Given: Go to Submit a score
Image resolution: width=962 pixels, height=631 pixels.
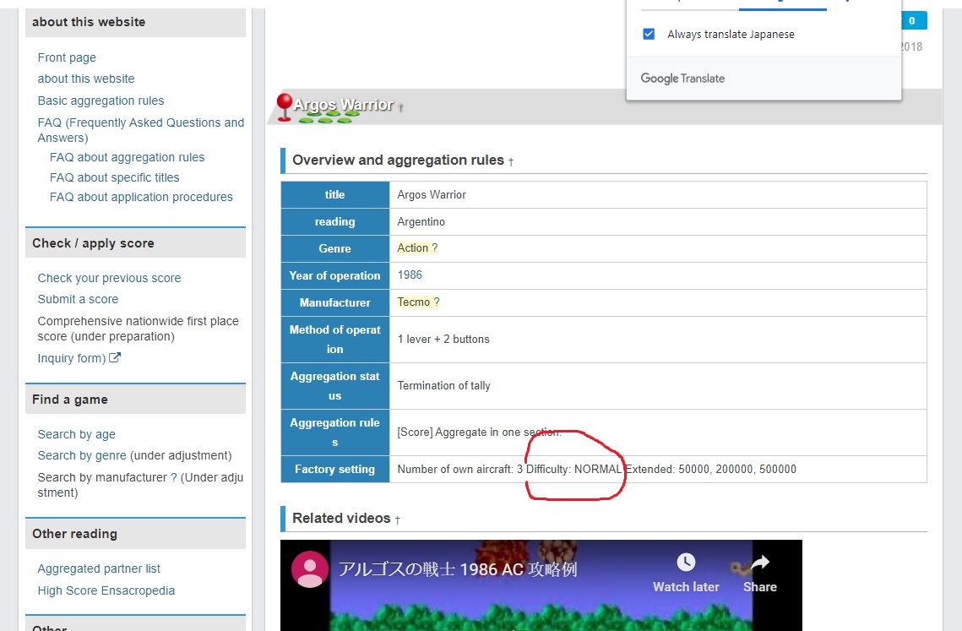Looking at the screenshot, I should [78, 299].
